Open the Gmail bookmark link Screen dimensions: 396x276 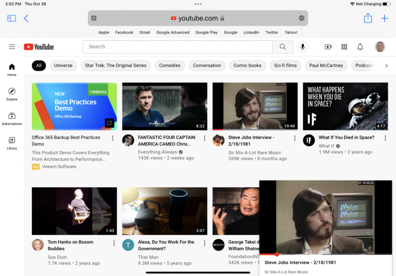click(144, 32)
